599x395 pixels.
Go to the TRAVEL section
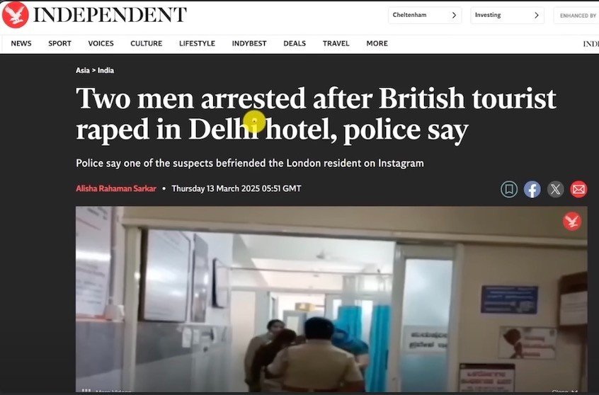(336, 44)
